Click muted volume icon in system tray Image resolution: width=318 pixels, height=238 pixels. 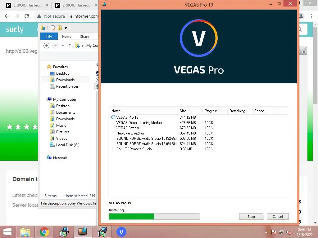tap(289, 232)
